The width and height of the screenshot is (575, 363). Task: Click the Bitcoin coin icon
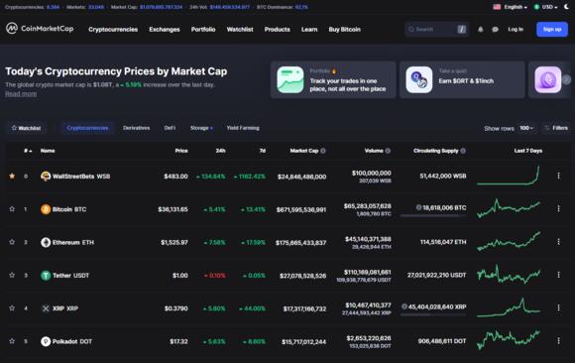[46, 209]
